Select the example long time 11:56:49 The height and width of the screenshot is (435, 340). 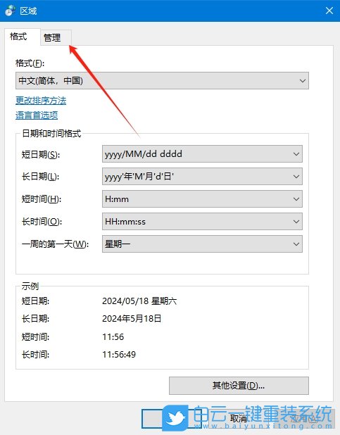tap(119, 354)
